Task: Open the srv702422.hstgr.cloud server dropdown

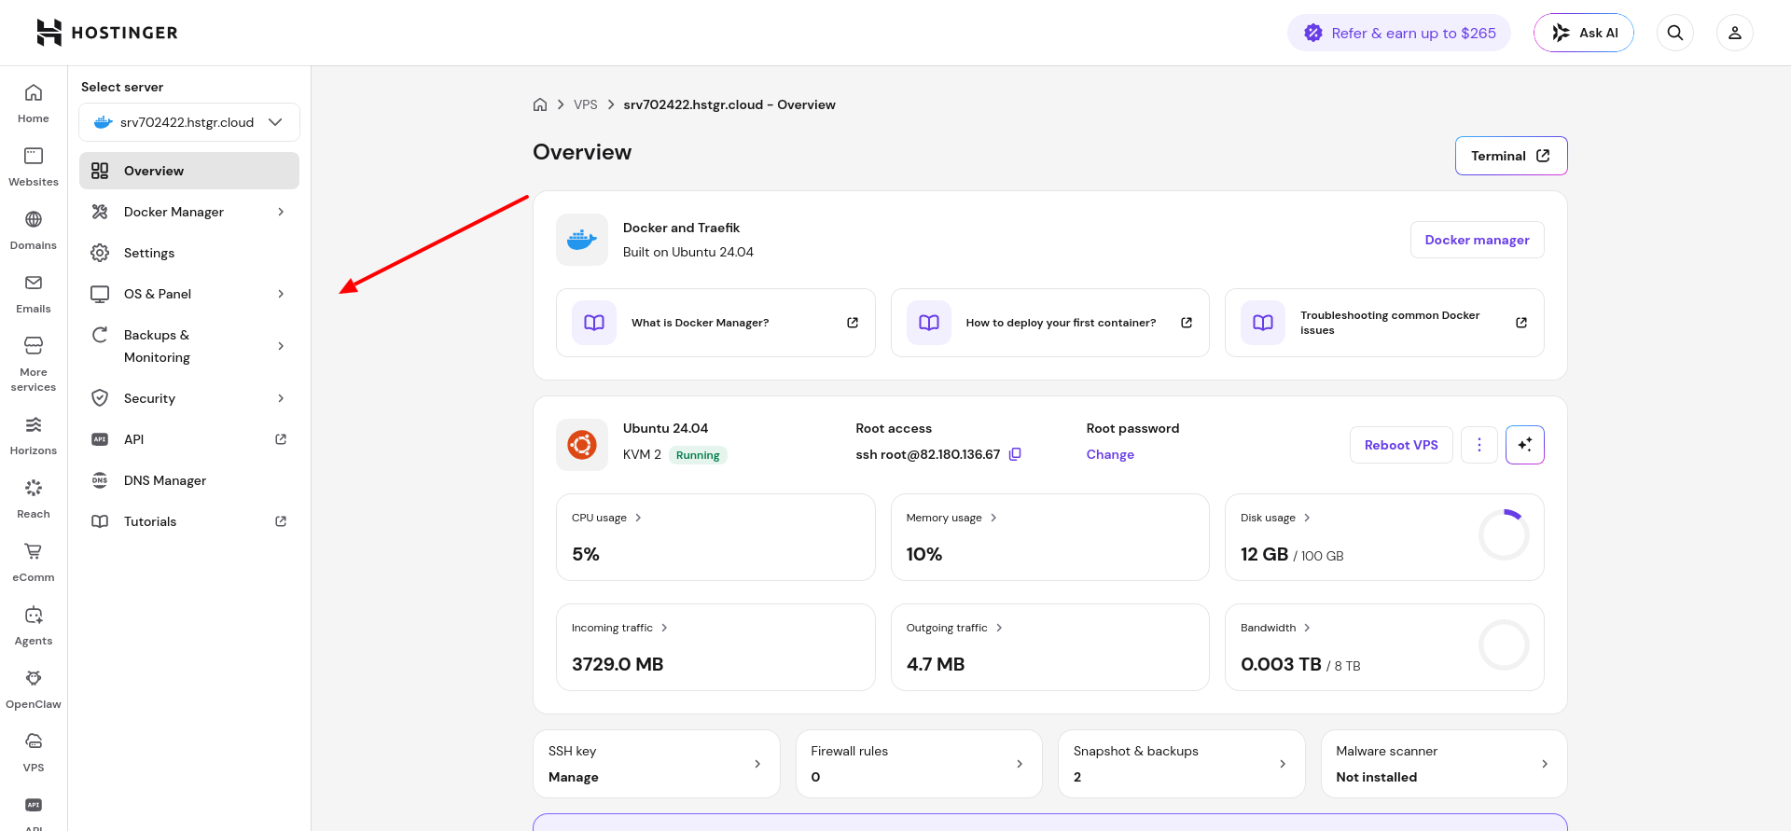Action: point(189,122)
